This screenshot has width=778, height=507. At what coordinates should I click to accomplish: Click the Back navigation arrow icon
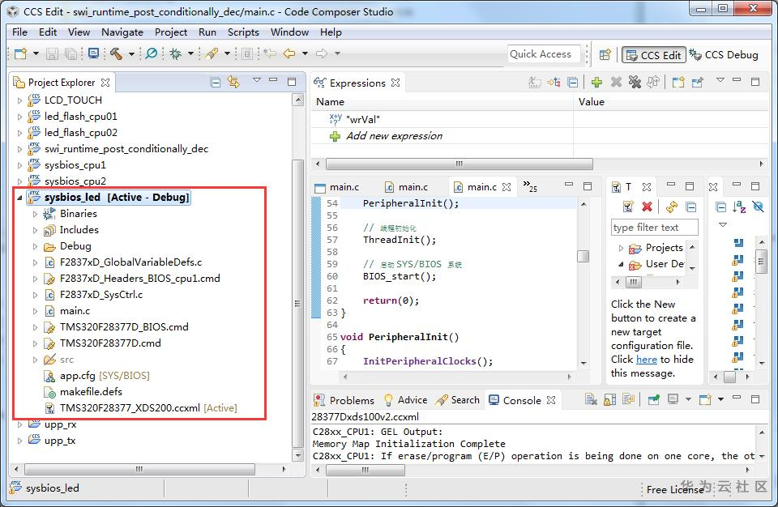[289, 53]
